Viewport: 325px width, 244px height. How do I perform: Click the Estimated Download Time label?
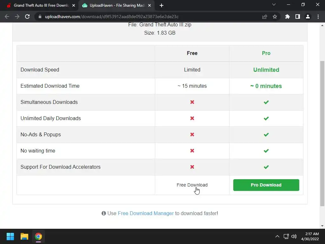[50, 86]
